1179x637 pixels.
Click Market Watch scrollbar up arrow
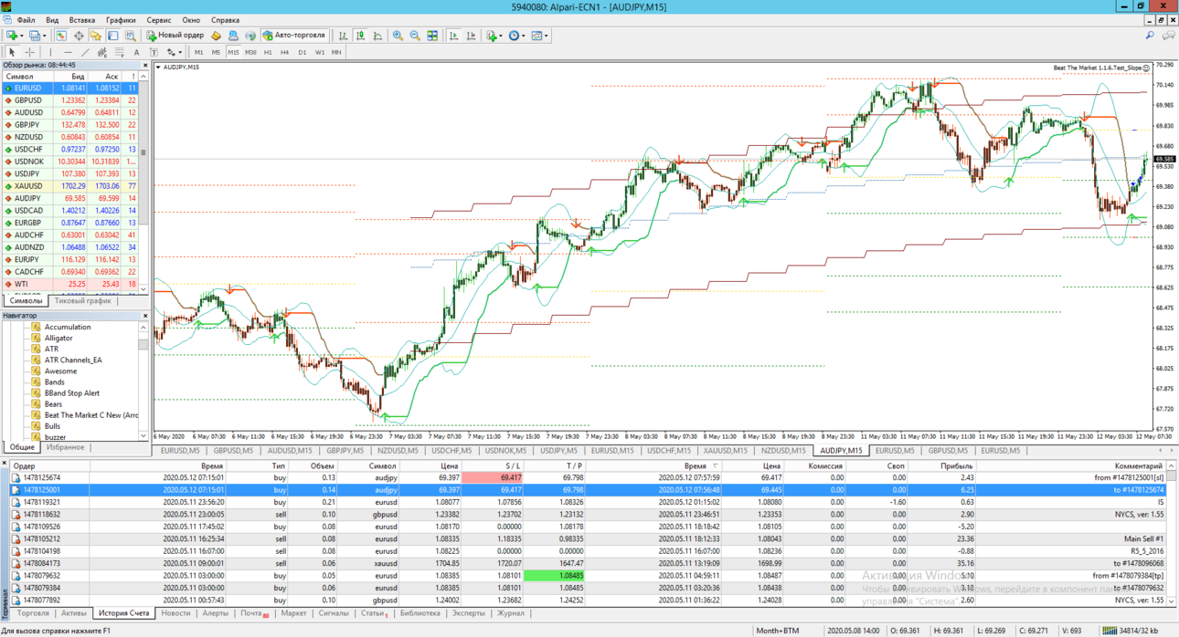click(143, 77)
